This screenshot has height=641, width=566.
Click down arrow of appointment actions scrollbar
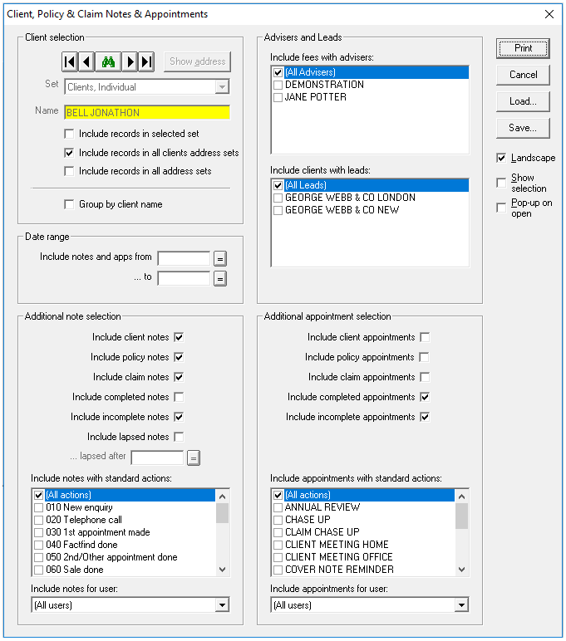click(461, 570)
